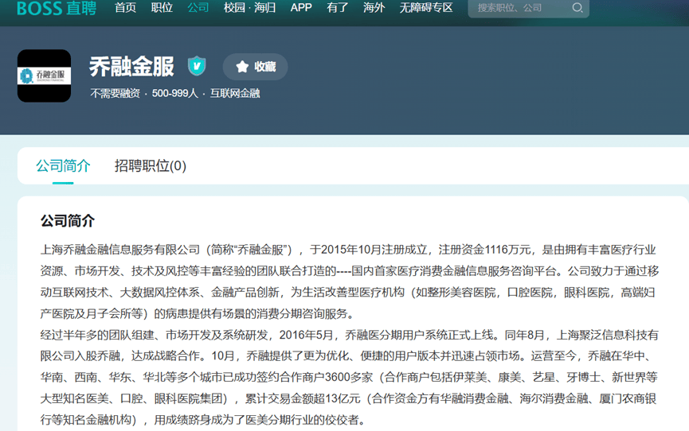Click the BOSS直聘 logo
Image resolution: width=689 pixels, height=431 pixels.
(57, 7)
